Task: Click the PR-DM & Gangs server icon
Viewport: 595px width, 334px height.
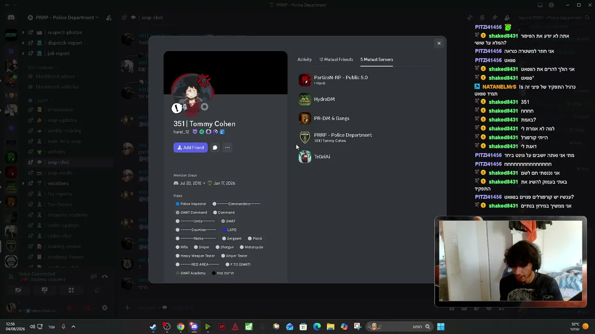Action: click(x=304, y=118)
